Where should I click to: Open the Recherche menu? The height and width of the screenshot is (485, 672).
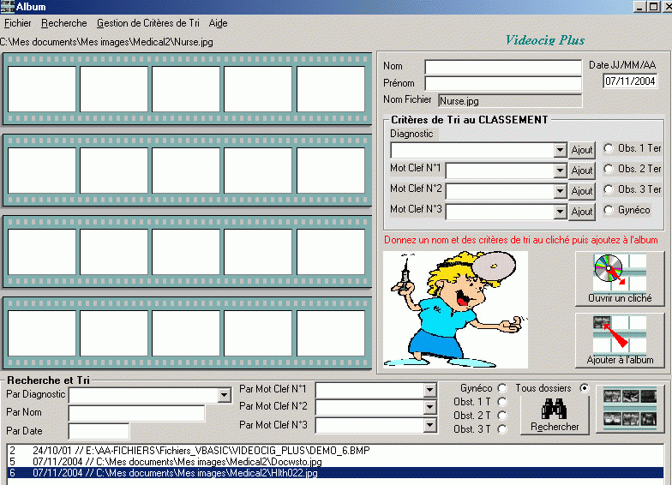[63, 23]
